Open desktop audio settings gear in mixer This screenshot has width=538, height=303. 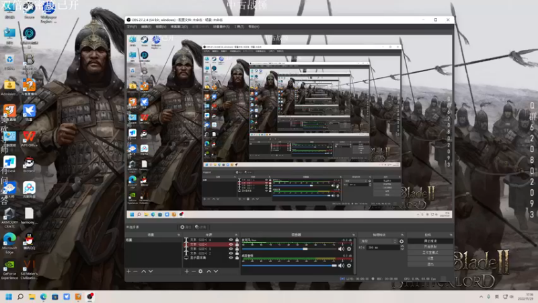click(349, 265)
